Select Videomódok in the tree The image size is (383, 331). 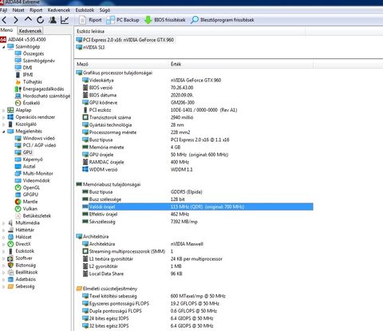33,180
